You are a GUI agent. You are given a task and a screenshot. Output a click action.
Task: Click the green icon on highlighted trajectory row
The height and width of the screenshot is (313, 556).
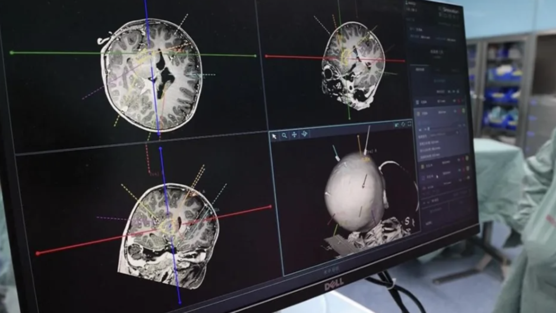click(464, 110)
